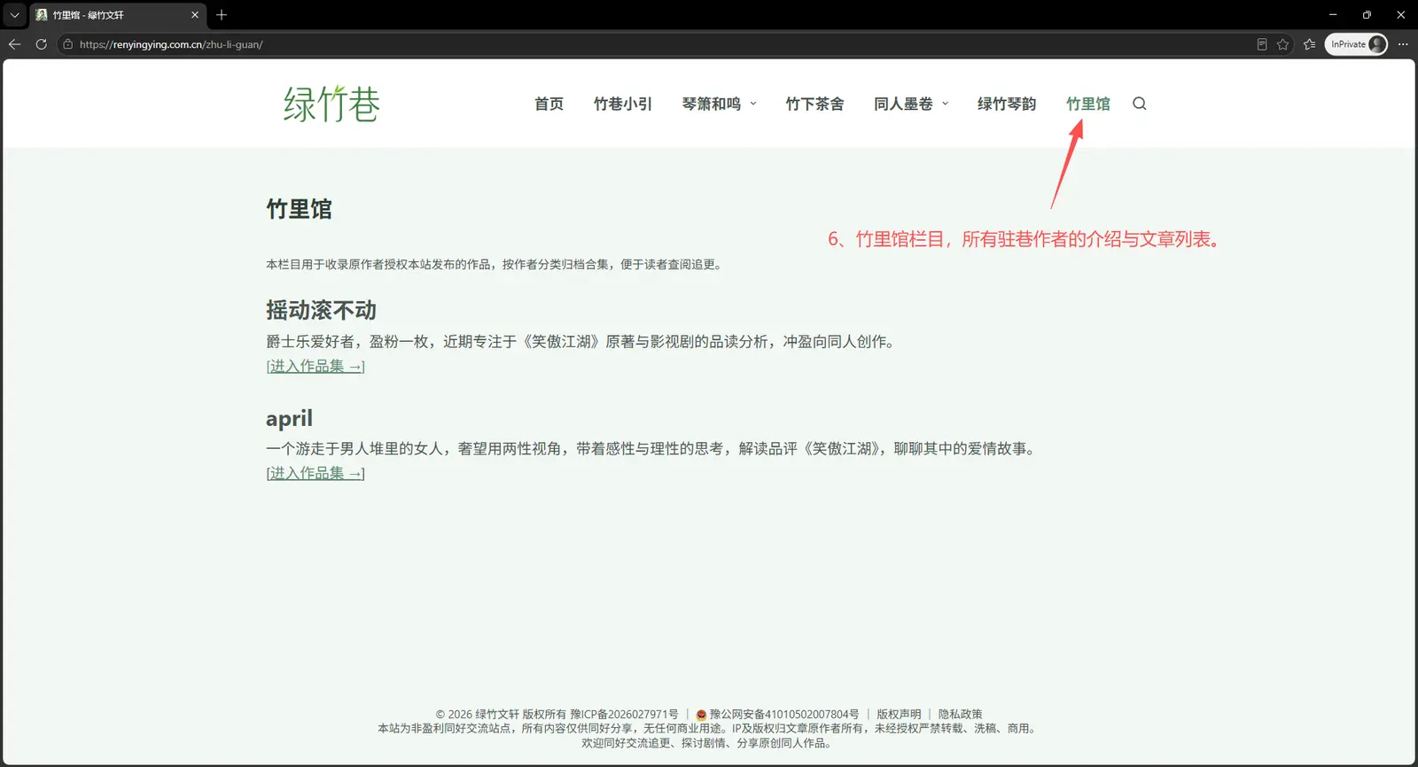Click the address bar URL field
The height and width of the screenshot is (767, 1418).
tap(656, 44)
